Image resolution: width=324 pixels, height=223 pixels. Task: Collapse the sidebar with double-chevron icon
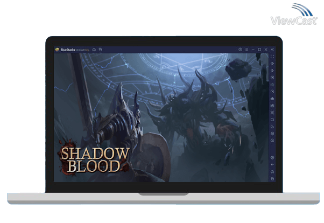click(x=272, y=50)
